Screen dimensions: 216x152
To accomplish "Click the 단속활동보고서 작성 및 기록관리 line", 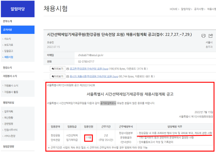I will point(155,142).
